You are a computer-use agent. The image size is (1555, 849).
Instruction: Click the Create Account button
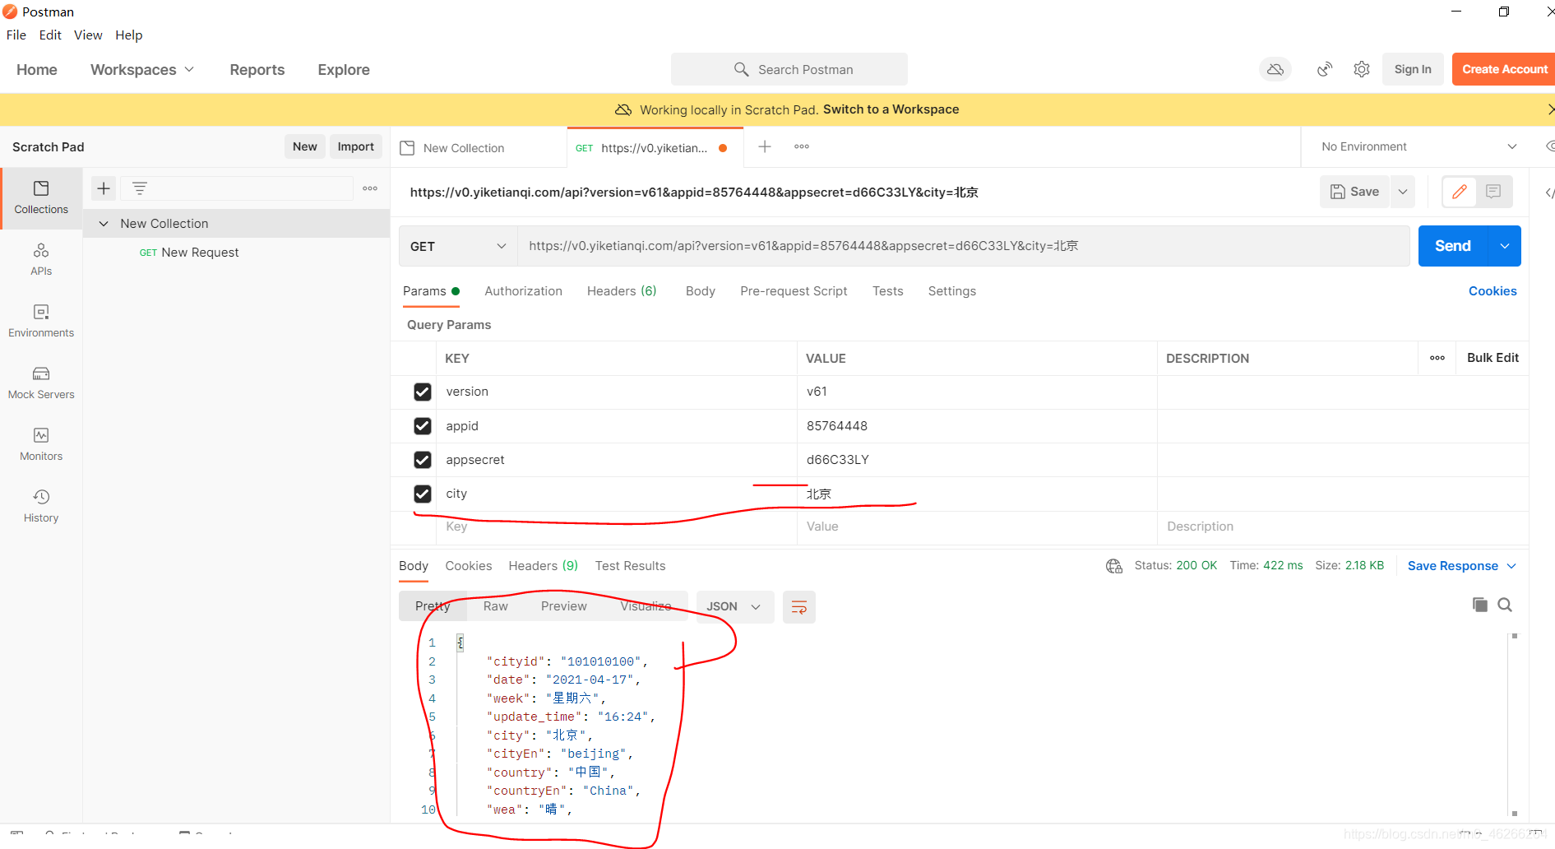click(1504, 69)
